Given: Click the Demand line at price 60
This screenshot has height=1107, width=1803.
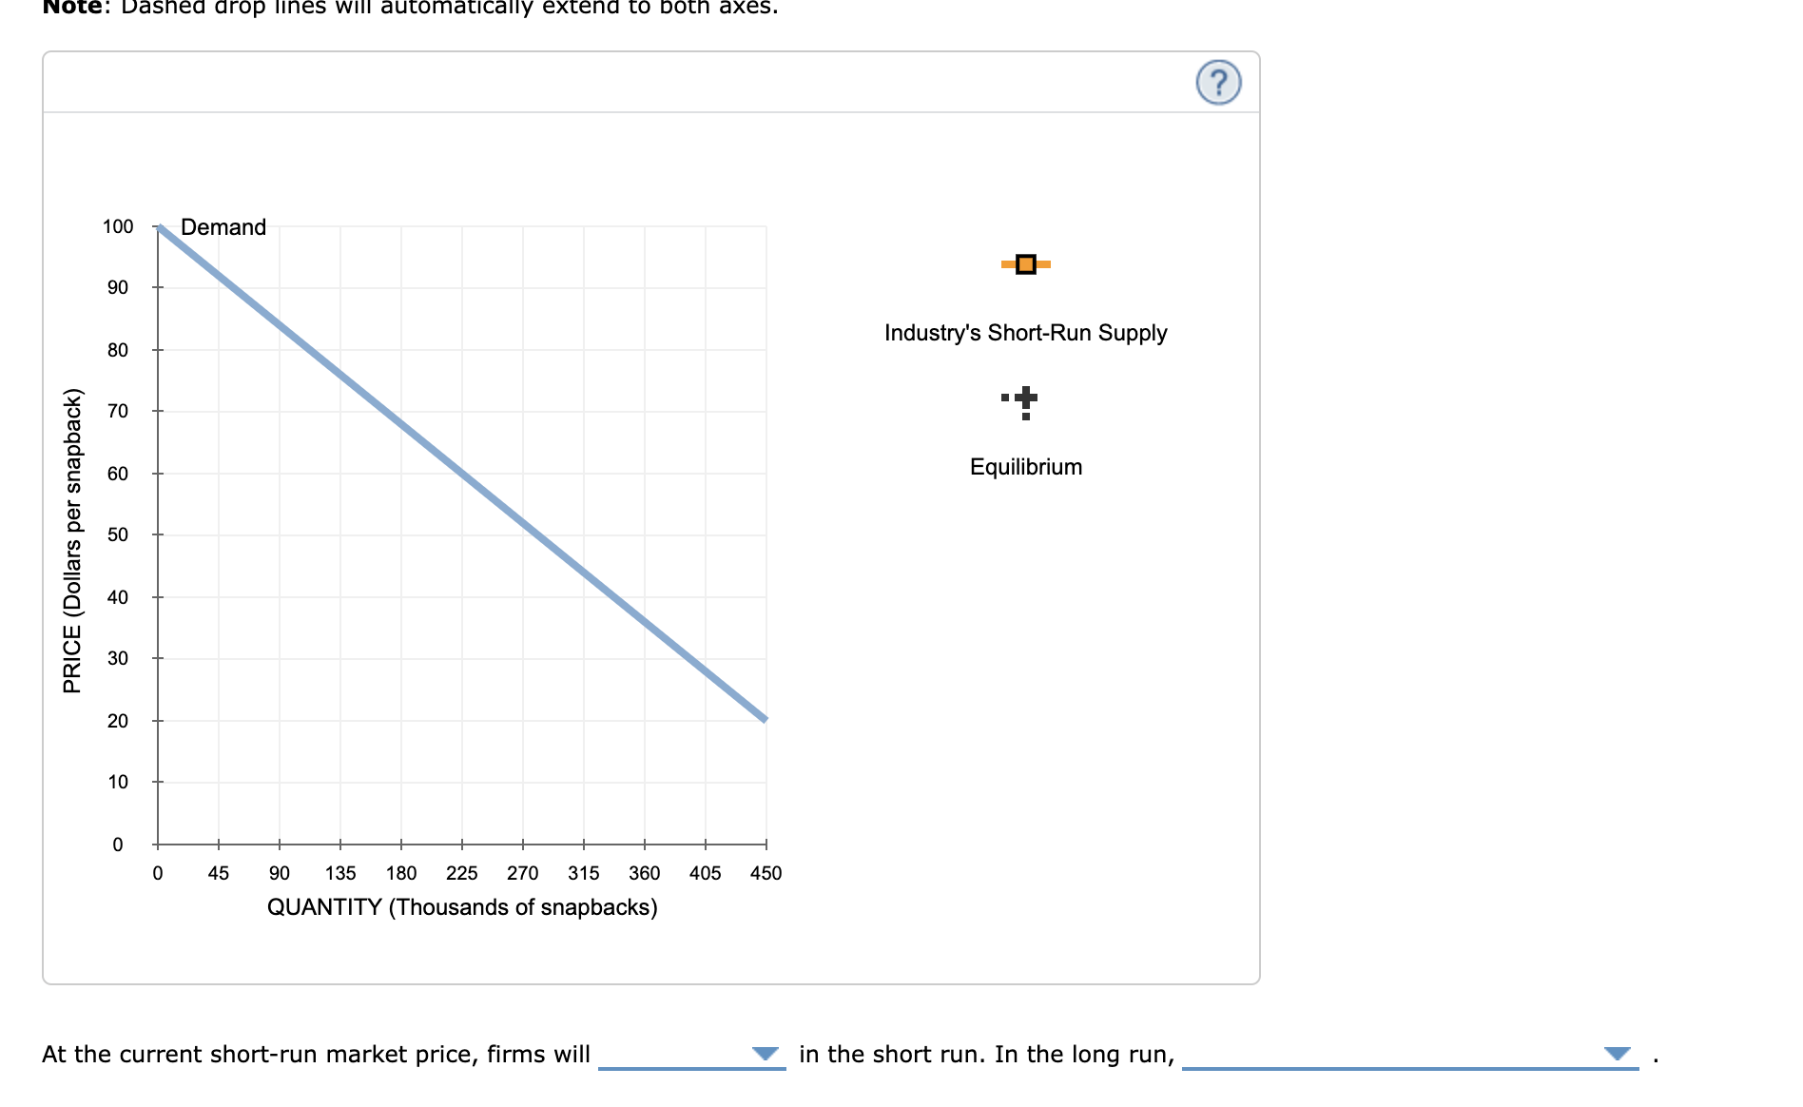Looking at the screenshot, I should point(463,473).
